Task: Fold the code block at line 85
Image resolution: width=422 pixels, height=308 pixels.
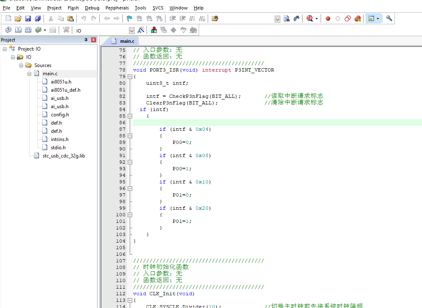Action: pos(130,116)
